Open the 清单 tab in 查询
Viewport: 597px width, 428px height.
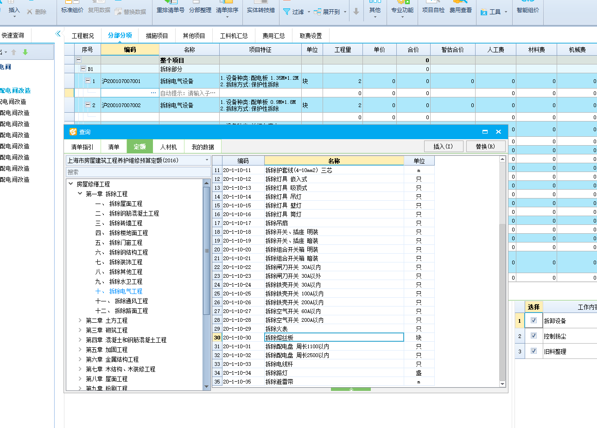[x=114, y=147]
